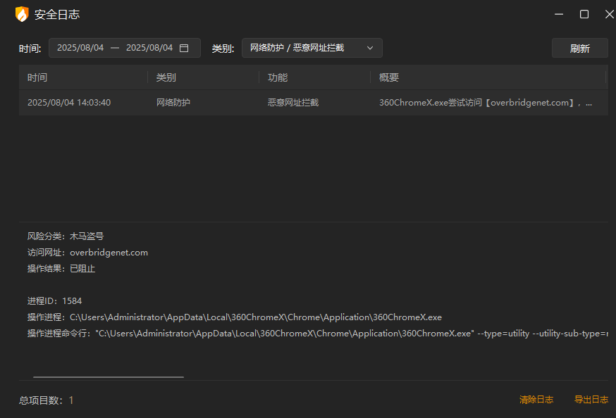Open the calendar icon in date range
Screen dimensions: 616x418
(x=184, y=48)
